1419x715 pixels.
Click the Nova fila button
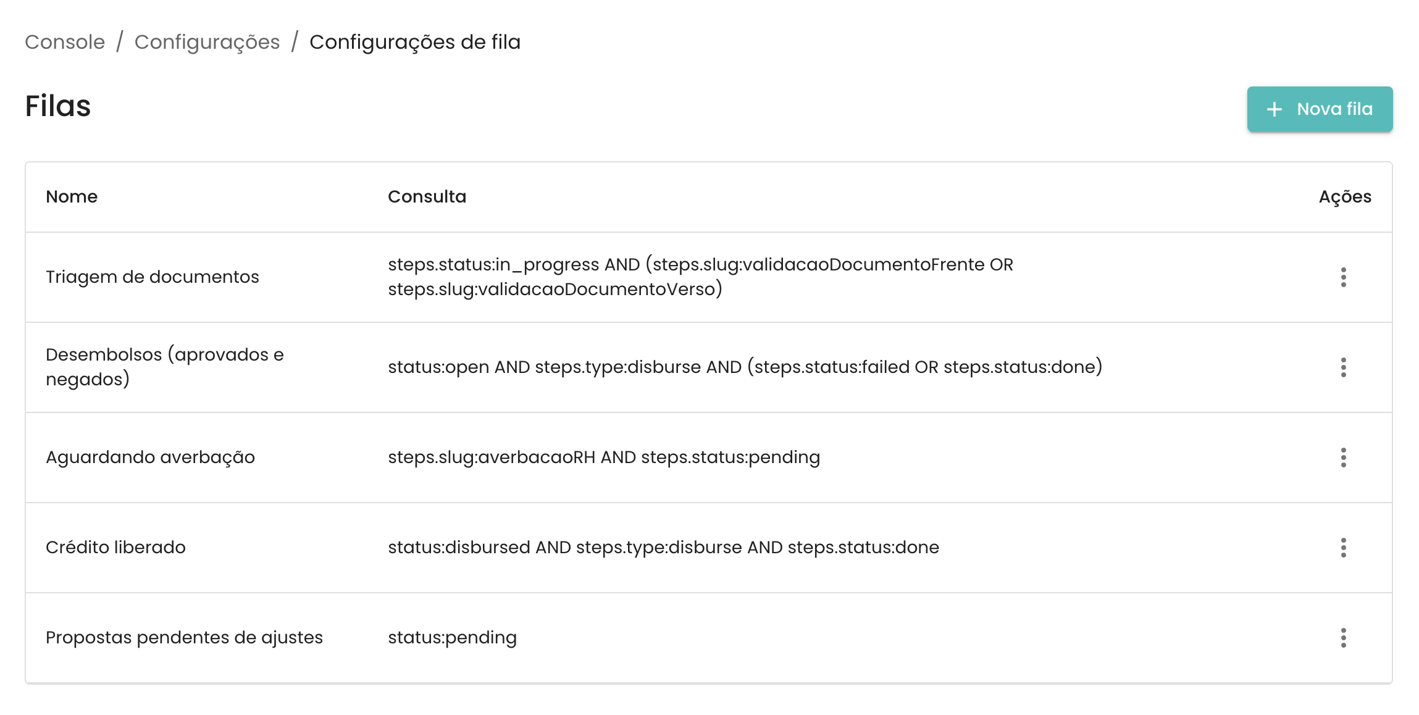(1320, 109)
